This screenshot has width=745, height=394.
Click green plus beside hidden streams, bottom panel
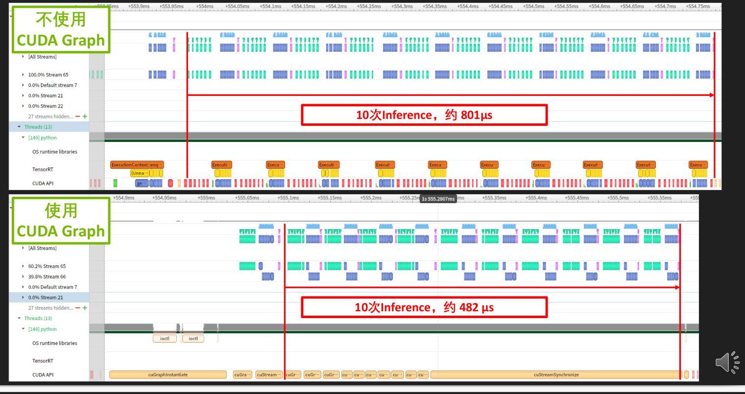click(85, 308)
